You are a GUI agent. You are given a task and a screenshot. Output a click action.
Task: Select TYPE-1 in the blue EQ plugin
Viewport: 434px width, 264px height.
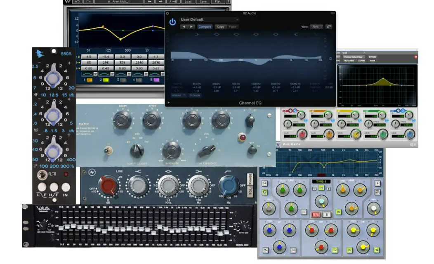coord(321,181)
